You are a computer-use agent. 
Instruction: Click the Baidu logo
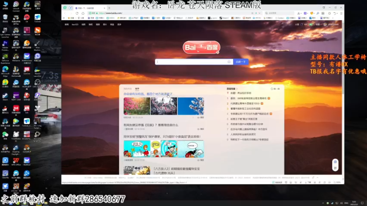201,48
